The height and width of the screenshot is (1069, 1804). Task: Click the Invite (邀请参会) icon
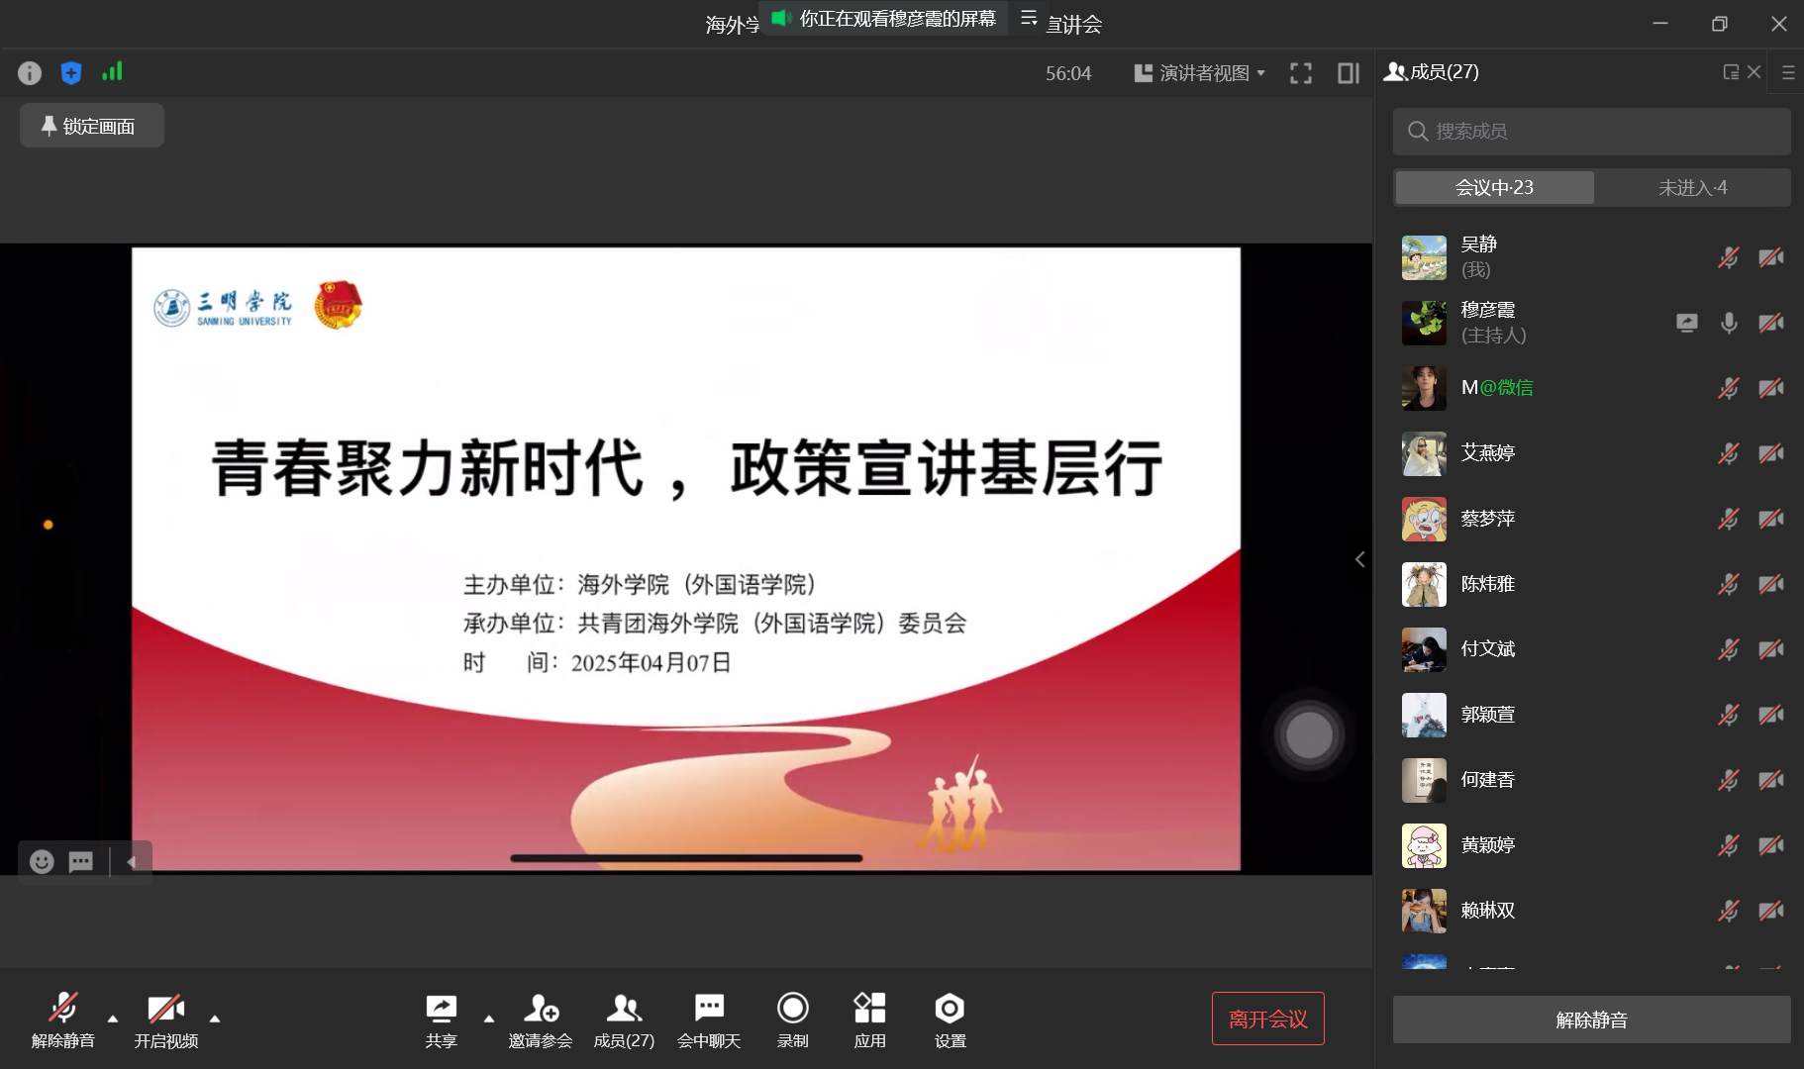point(541,1020)
